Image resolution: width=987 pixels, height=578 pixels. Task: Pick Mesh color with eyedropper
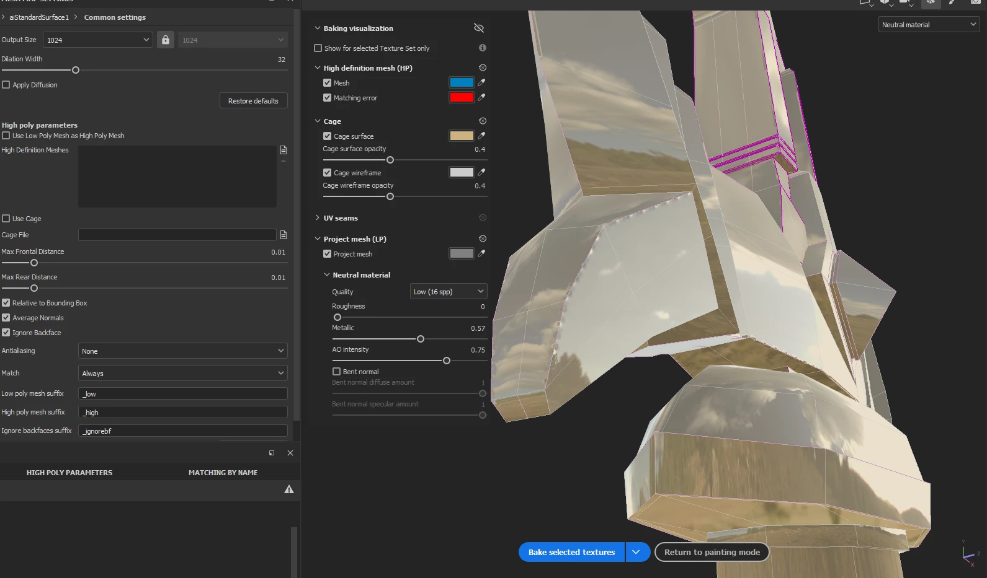481,82
